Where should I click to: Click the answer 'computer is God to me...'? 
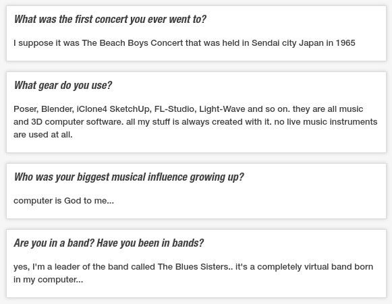pyautogui.click(x=63, y=201)
